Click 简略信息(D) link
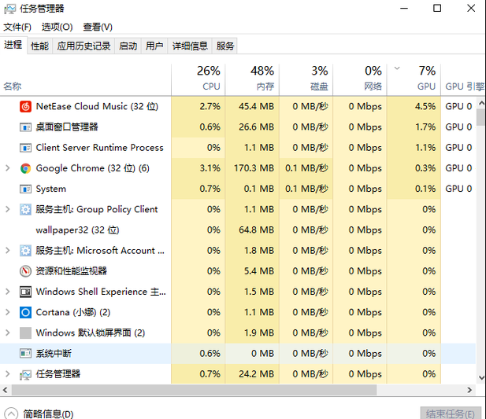 [48, 414]
